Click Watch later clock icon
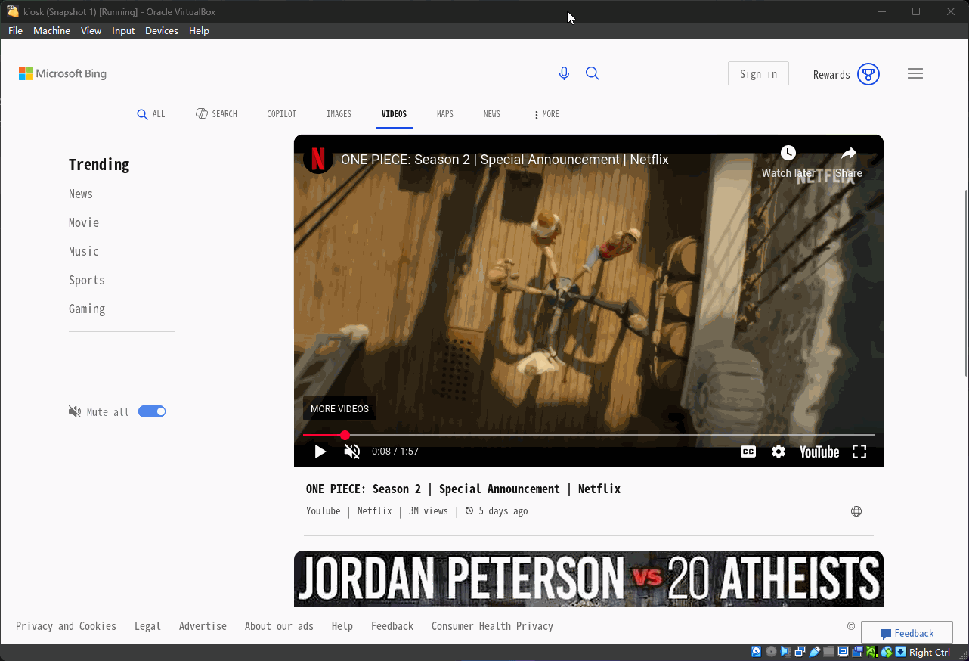 788,154
